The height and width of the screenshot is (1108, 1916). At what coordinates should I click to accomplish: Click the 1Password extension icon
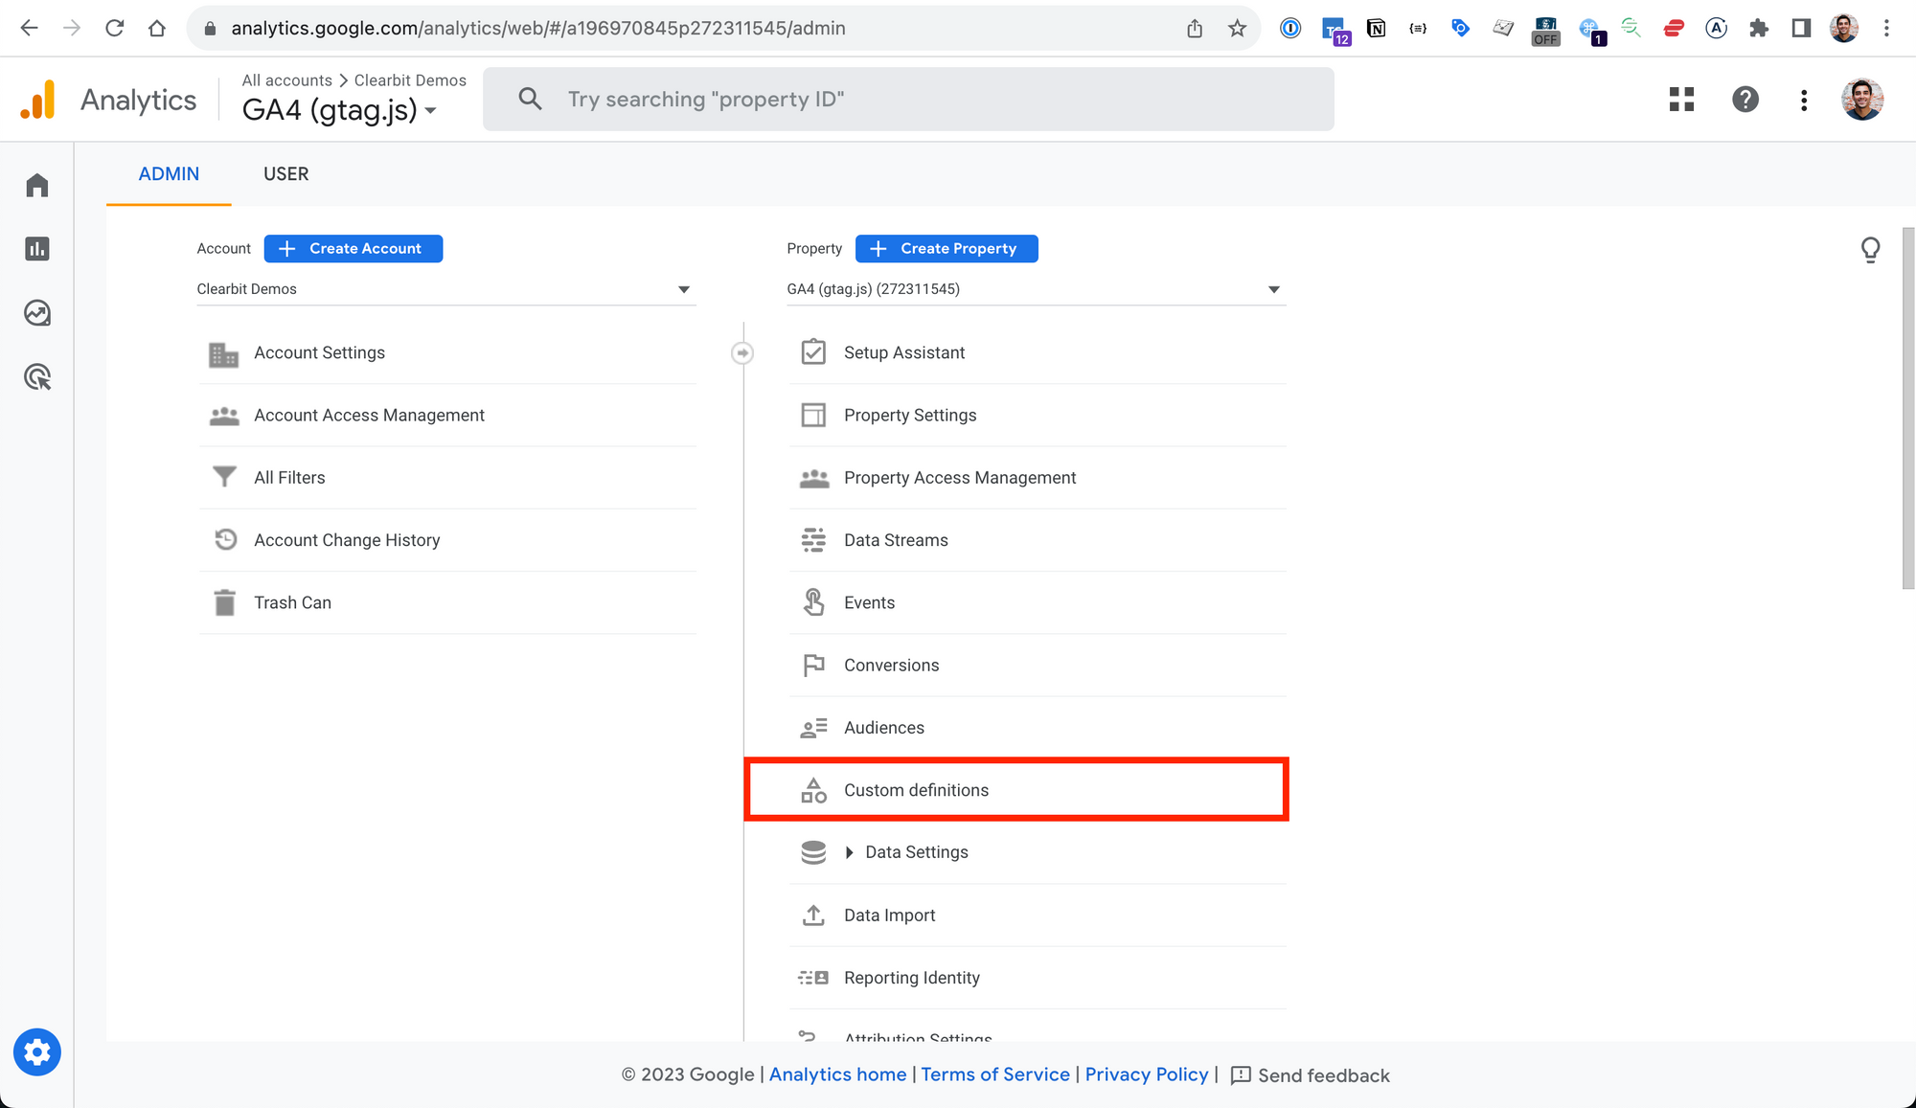click(x=1290, y=28)
